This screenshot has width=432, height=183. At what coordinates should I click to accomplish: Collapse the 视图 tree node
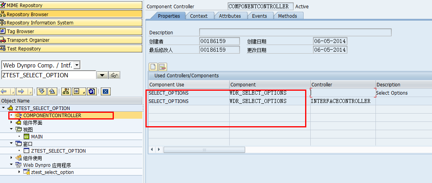click(x=11, y=129)
